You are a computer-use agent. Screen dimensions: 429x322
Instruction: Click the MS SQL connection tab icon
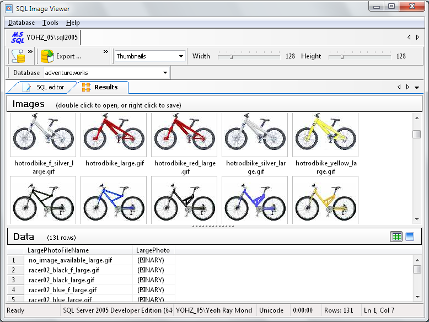pos(18,37)
